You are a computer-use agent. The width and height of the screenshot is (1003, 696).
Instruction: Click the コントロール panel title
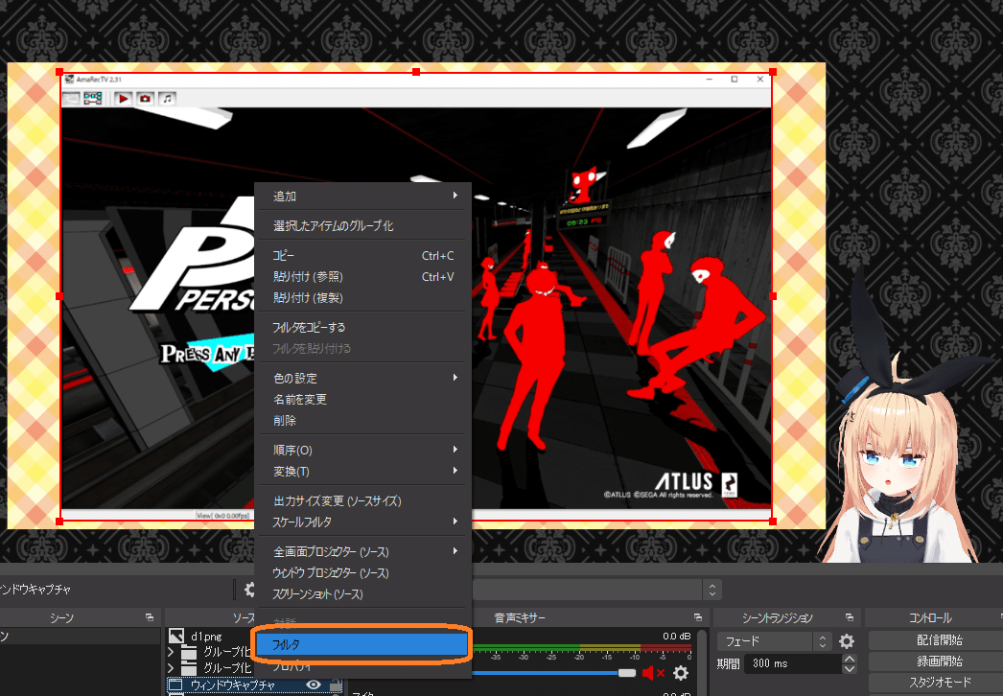click(930, 618)
